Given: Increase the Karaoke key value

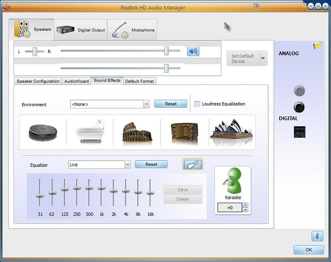Looking at the screenshot, I should (x=245, y=205).
